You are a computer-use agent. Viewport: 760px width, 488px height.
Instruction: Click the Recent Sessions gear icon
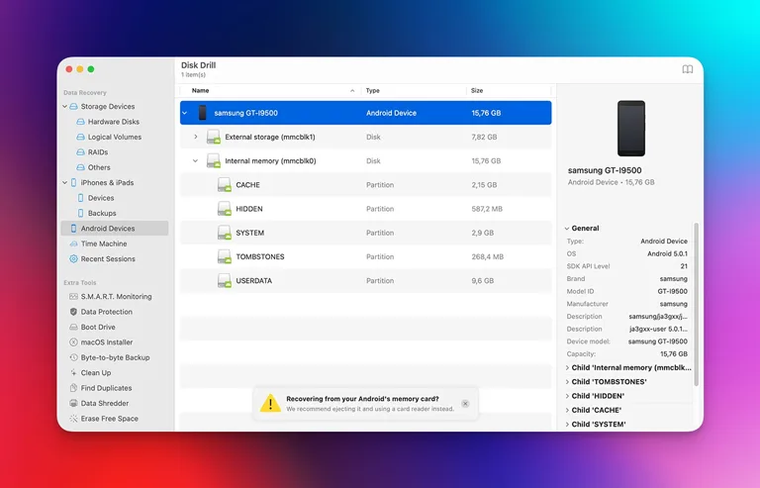73,258
